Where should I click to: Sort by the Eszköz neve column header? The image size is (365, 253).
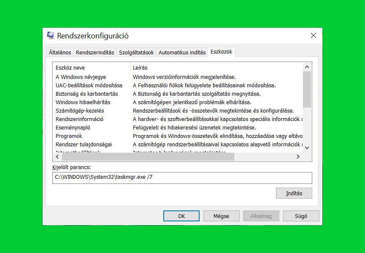tap(92, 67)
